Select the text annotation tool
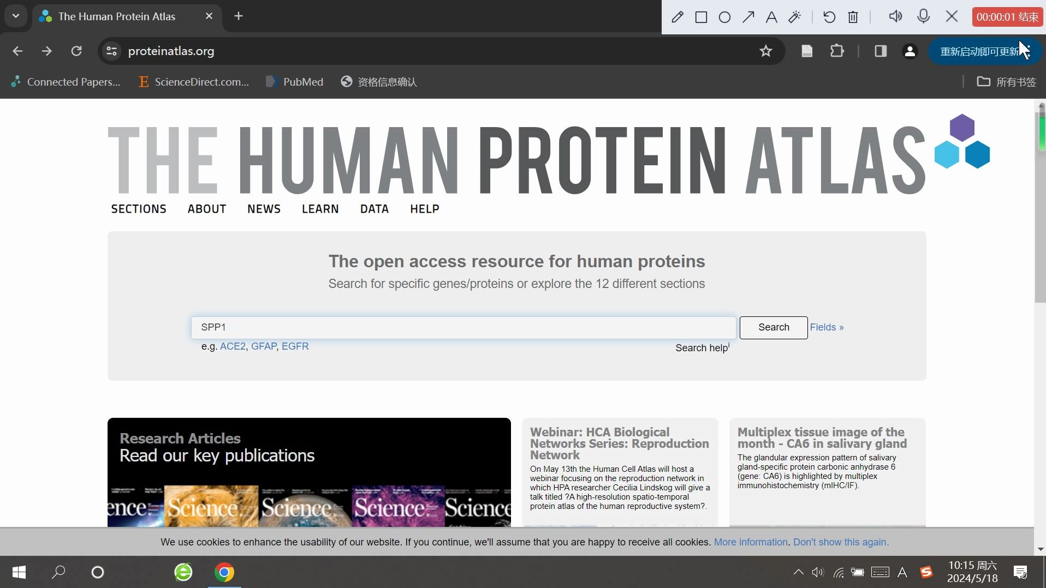 coord(771,17)
